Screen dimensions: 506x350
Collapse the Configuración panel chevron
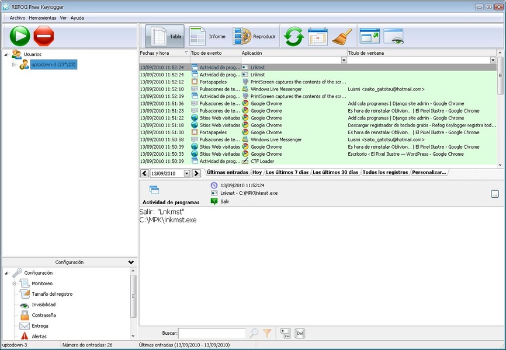point(131,262)
